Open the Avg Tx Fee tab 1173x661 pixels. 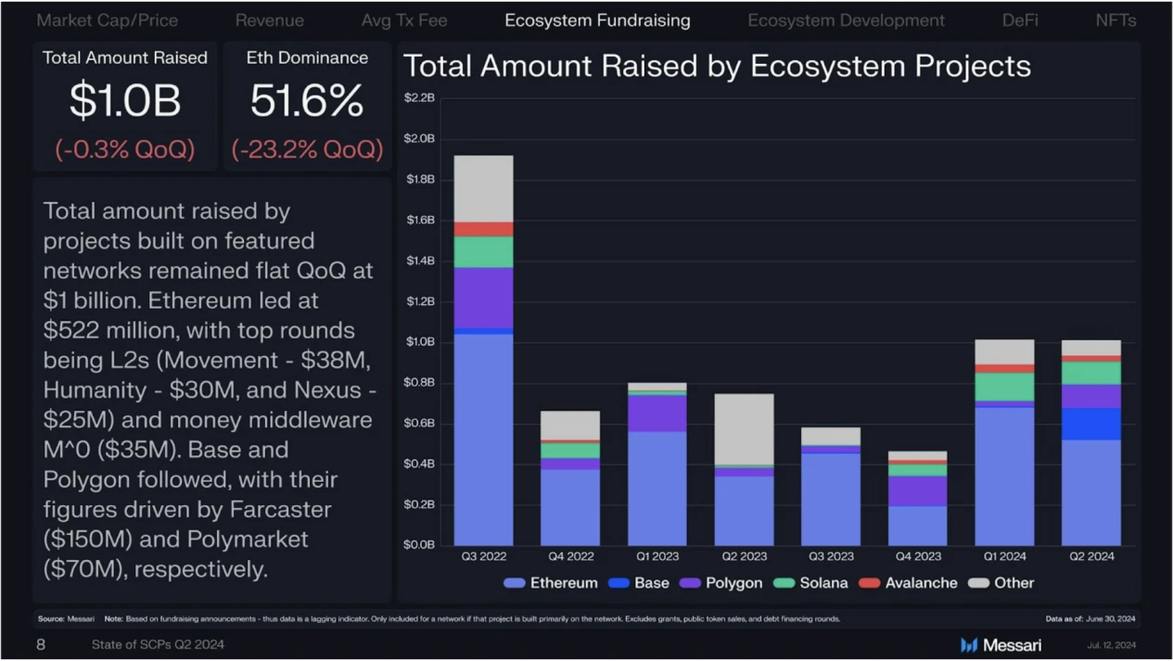tap(404, 19)
